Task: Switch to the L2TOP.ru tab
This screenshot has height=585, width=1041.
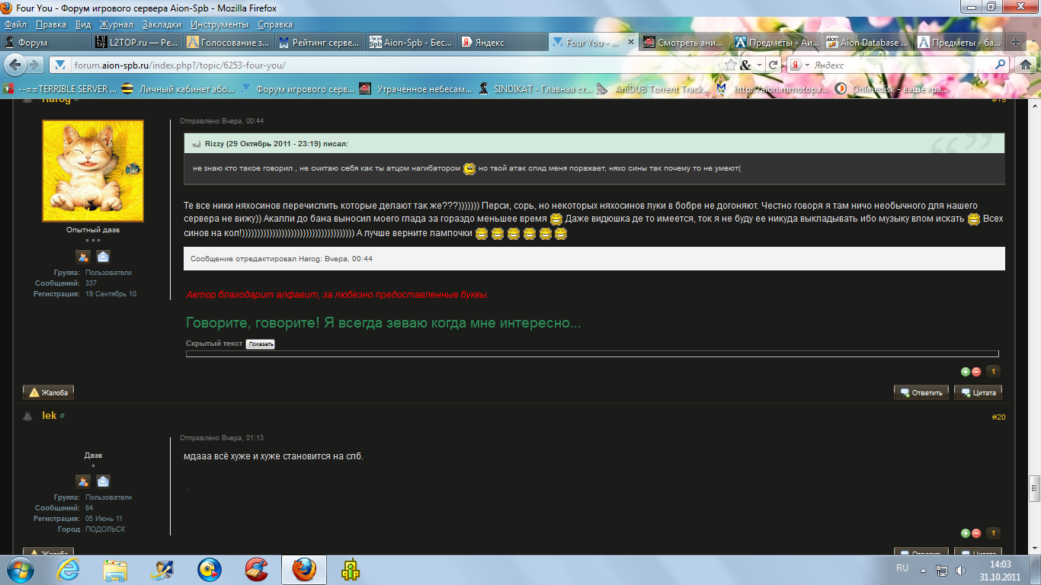Action: pyautogui.click(x=136, y=43)
